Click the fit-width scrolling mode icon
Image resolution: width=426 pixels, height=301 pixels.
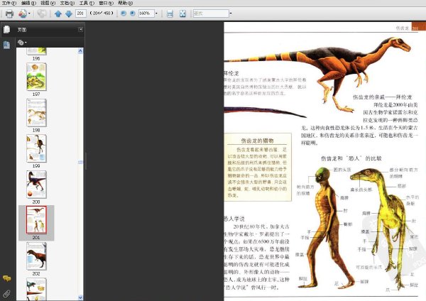[170, 13]
